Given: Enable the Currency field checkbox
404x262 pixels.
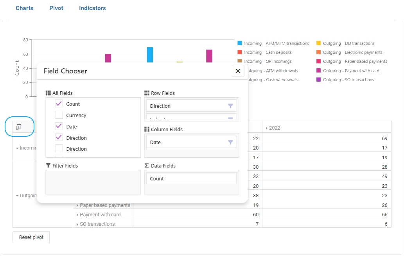Looking at the screenshot, I should (x=59, y=115).
